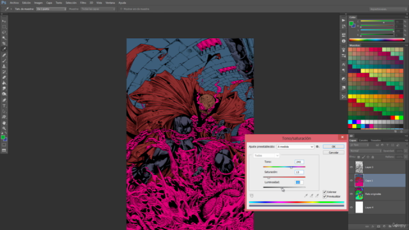Switch to the Trazados tab
Image resolution: width=409 pixels, height=230 pixels.
[376, 141]
